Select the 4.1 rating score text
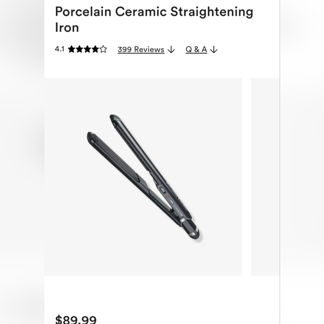This screenshot has width=324, height=324. click(60, 49)
